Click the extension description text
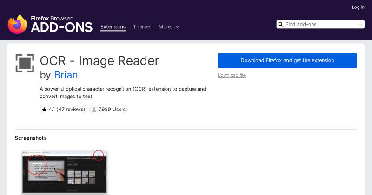The height and width of the screenshot is (195, 372). (123, 93)
